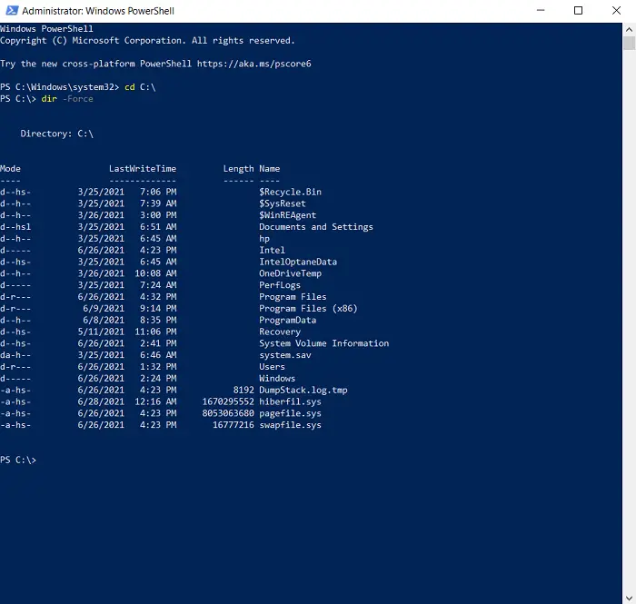
Task: Click the 1670295552 length value
Action: [228, 401]
